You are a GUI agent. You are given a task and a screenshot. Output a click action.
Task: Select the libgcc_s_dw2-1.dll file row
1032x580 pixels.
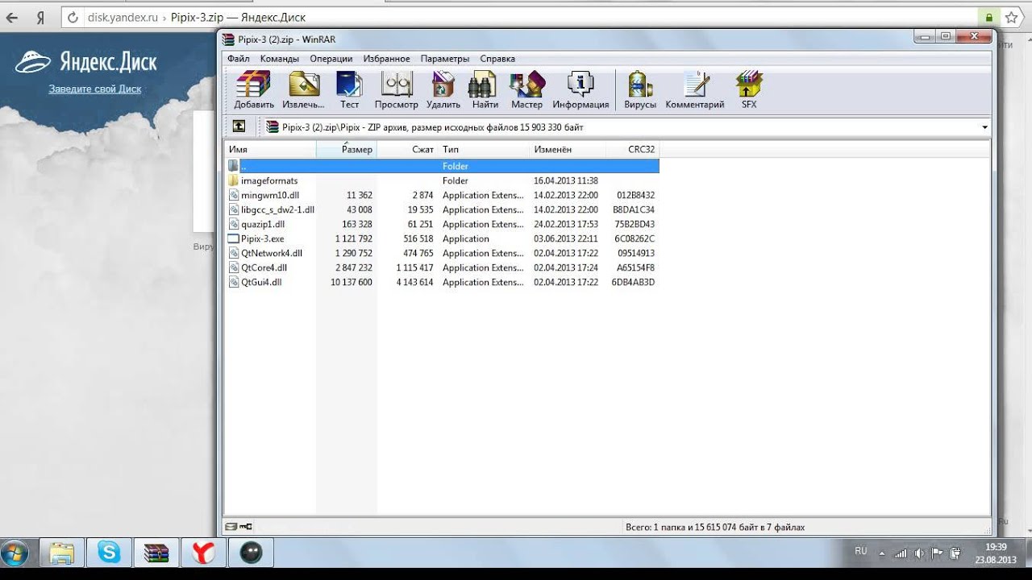442,209
